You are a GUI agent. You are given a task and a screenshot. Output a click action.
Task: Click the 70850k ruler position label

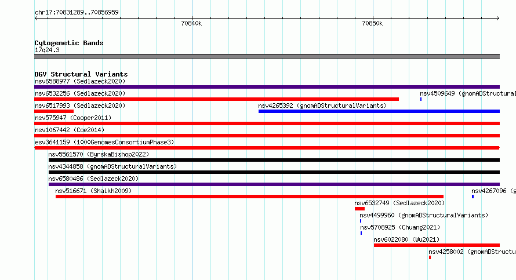372,23
